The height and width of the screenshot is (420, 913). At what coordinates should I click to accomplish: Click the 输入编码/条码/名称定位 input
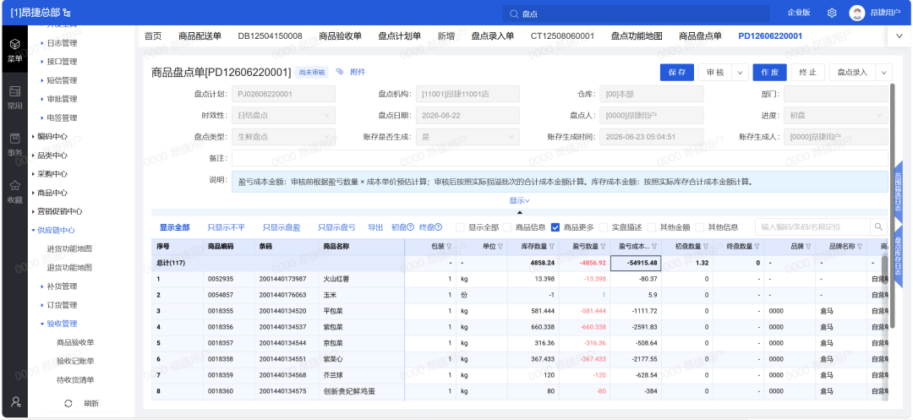(x=813, y=226)
